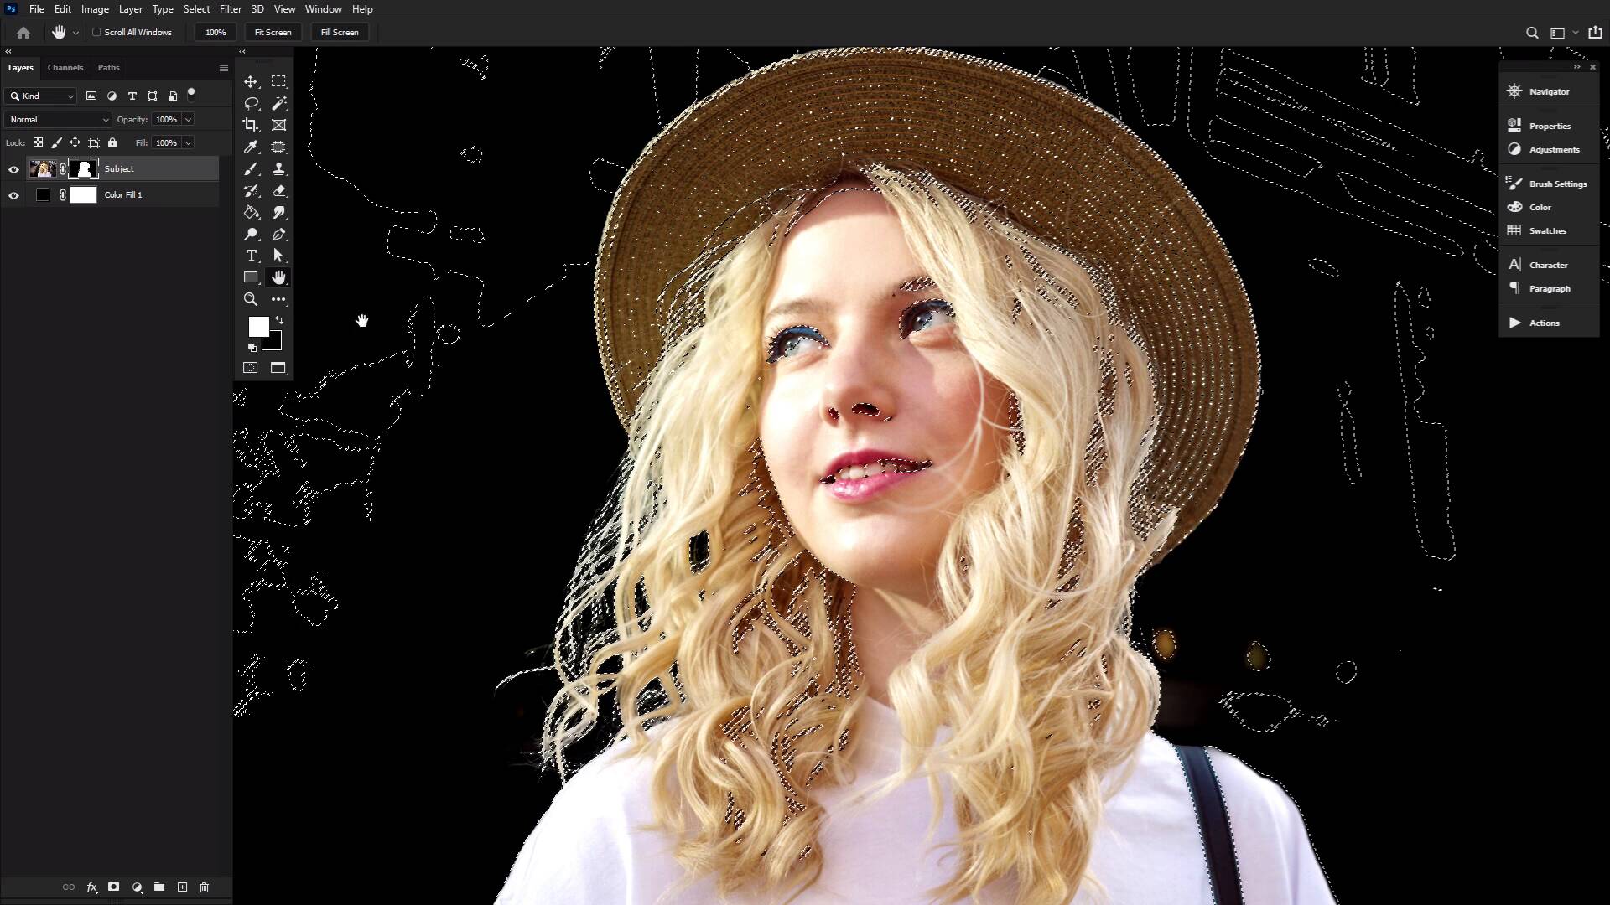Open the Filter menu

(230, 9)
